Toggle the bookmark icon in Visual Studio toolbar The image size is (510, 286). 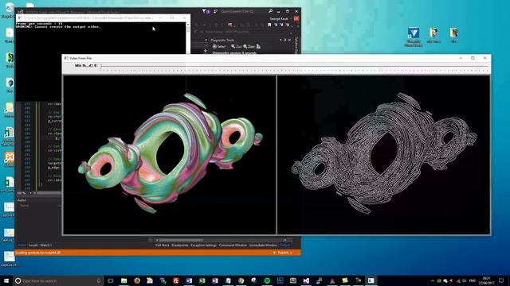coord(269,25)
